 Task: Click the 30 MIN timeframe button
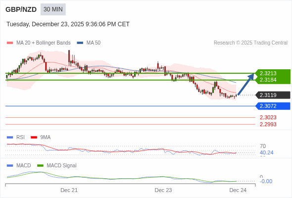click(x=53, y=9)
